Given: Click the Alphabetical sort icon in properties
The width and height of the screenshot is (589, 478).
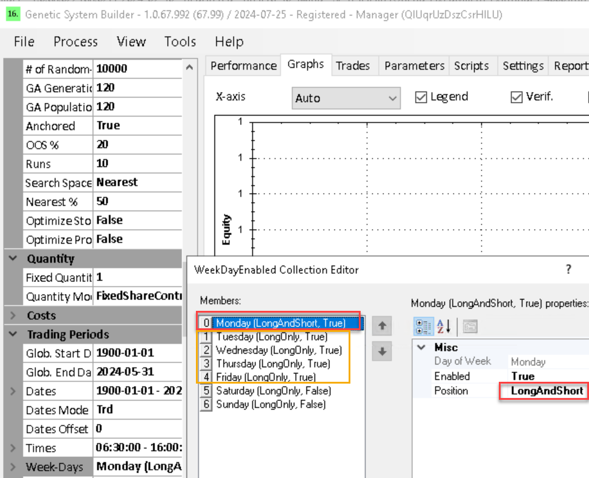Looking at the screenshot, I should [x=444, y=326].
